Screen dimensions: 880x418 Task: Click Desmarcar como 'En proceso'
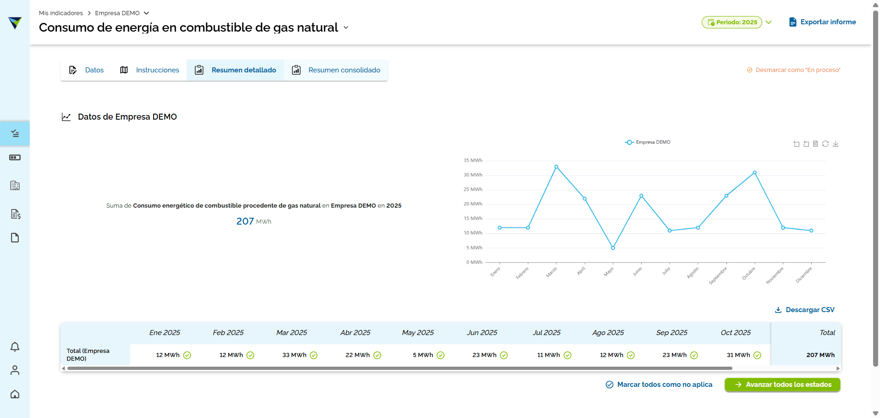pyautogui.click(x=793, y=70)
